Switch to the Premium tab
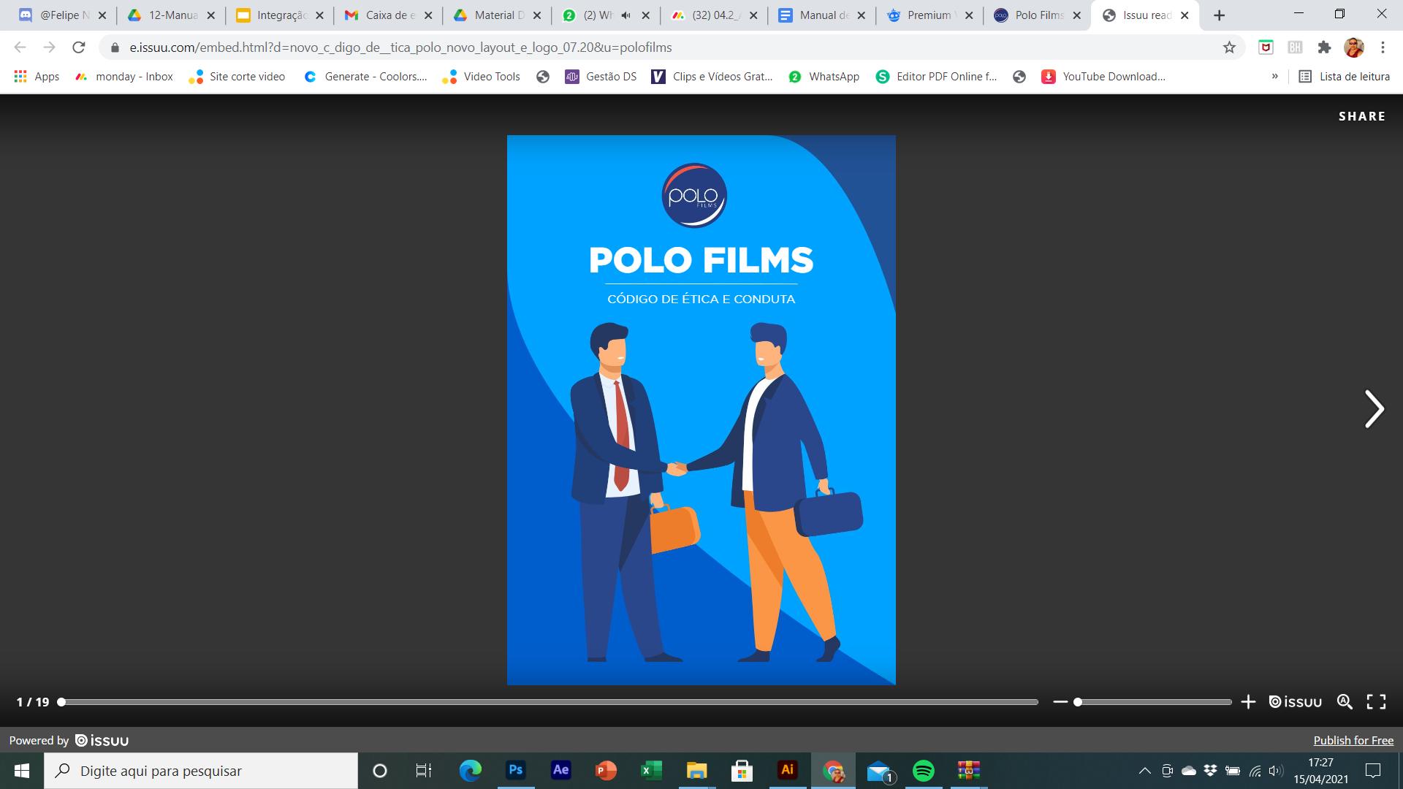 pyautogui.click(x=928, y=15)
